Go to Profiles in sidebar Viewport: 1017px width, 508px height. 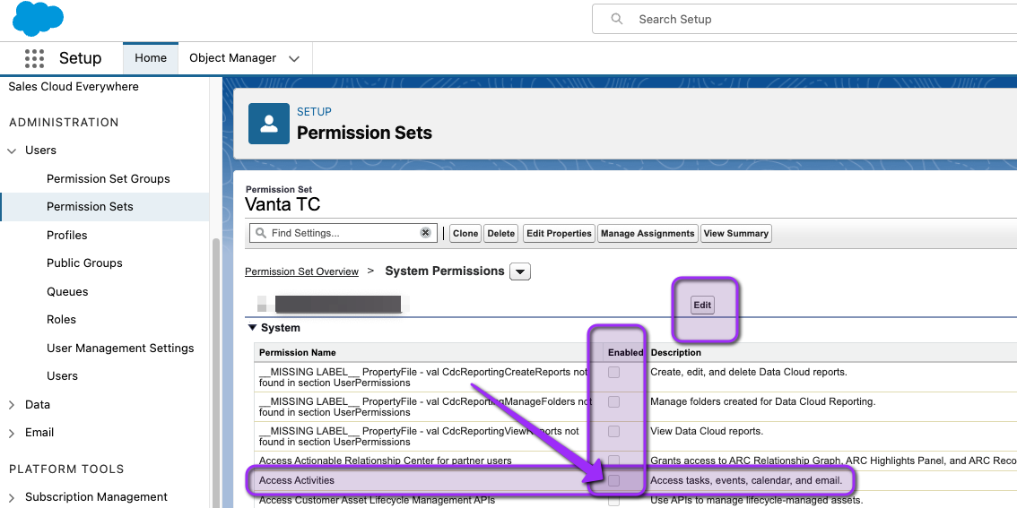point(66,235)
